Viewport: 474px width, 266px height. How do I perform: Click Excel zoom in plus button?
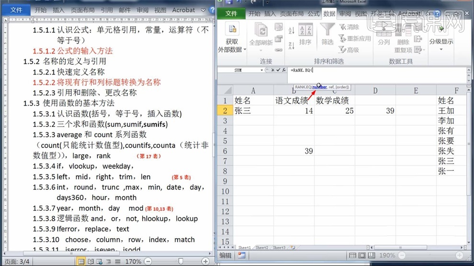(459, 255)
